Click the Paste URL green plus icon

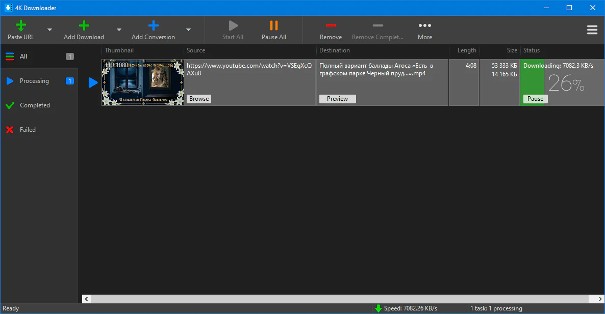point(21,26)
